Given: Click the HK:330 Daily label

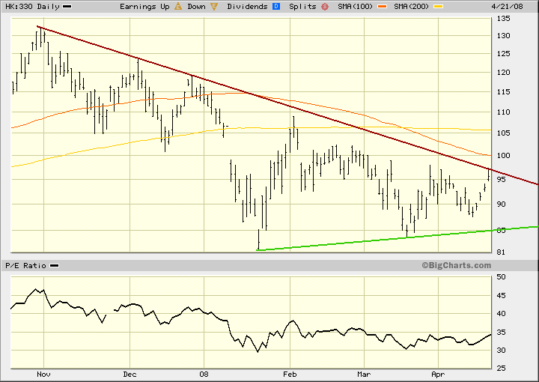Looking at the screenshot, I should click(32, 6).
